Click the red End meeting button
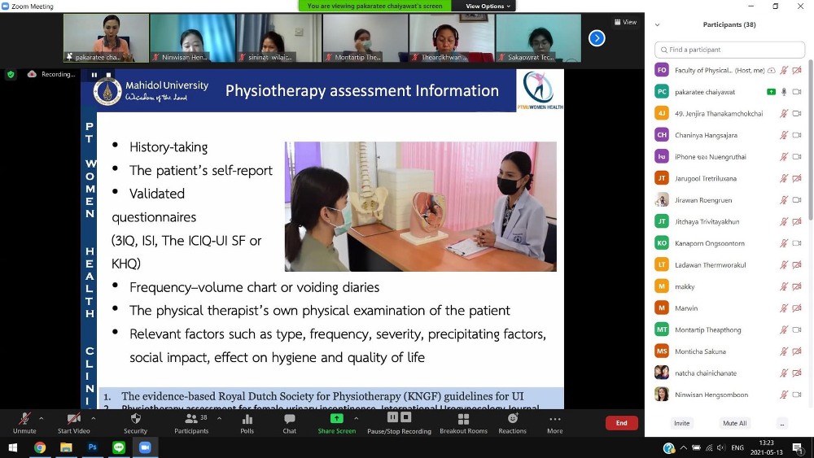The height and width of the screenshot is (458, 814). pyautogui.click(x=621, y=423)
